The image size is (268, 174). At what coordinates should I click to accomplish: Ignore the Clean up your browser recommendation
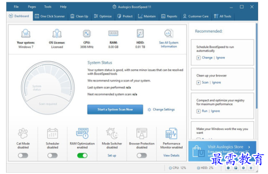tap(216, 82)
